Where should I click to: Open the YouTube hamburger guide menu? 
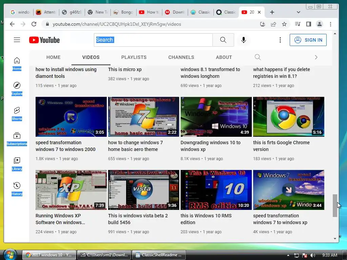(x=17, y=40)
